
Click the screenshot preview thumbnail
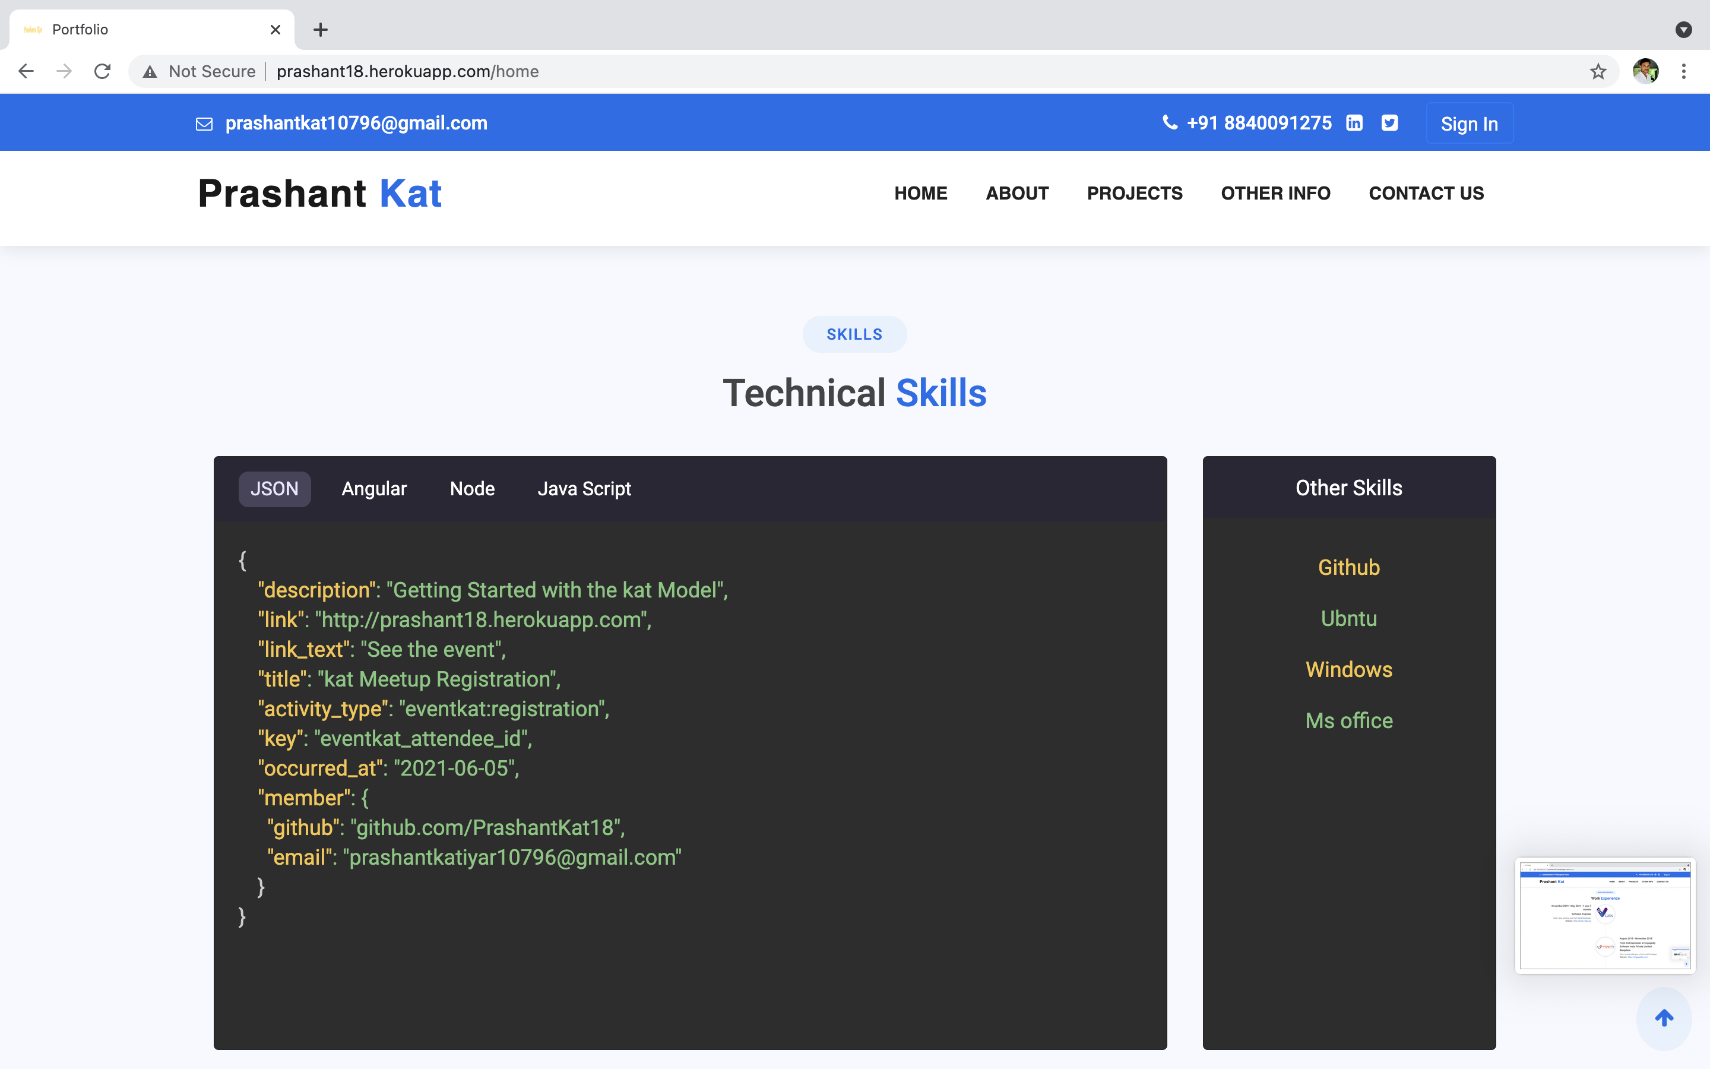(1605, 916)
